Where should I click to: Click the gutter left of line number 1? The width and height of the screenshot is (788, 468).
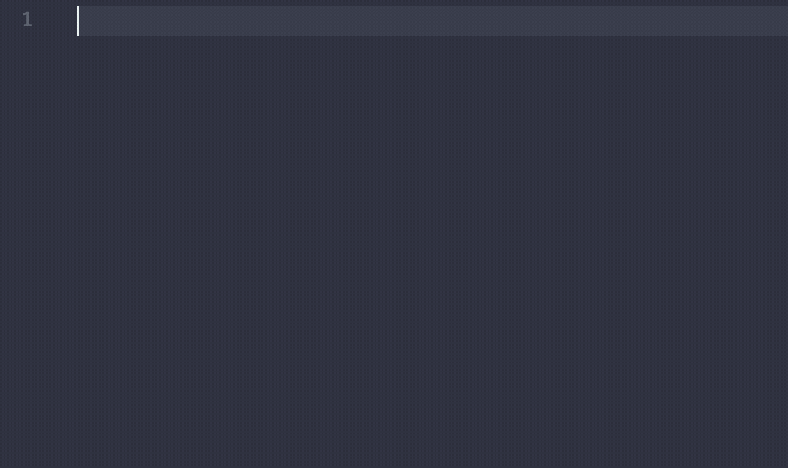[10, 21]
